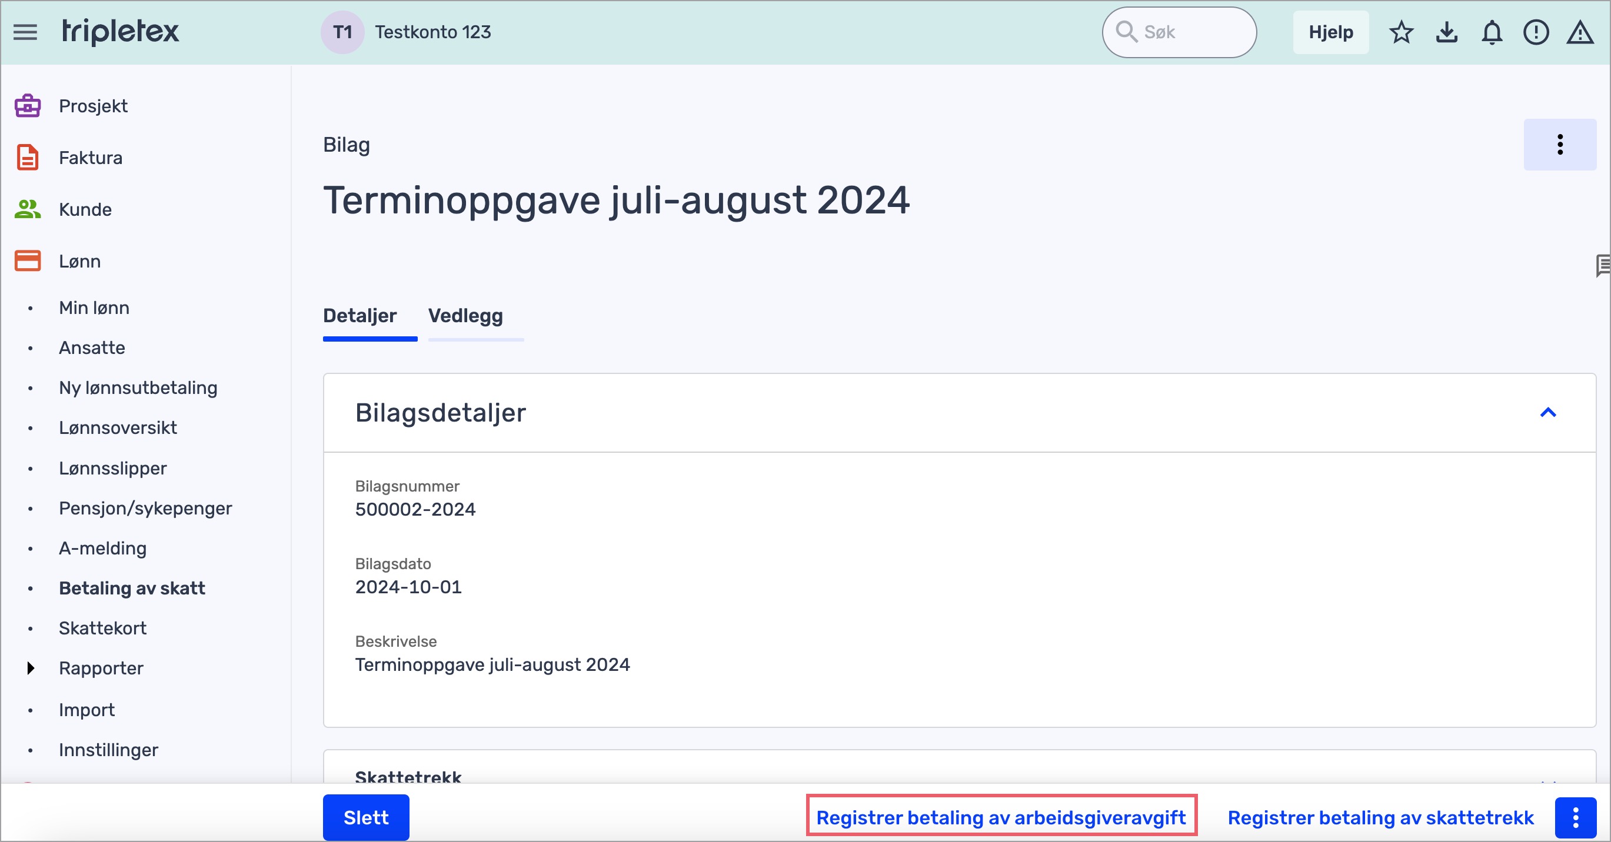The height and width of the screenshot is (842, 1611).
Task: Click the Tripletex logo
Action: tap(120, 31)
